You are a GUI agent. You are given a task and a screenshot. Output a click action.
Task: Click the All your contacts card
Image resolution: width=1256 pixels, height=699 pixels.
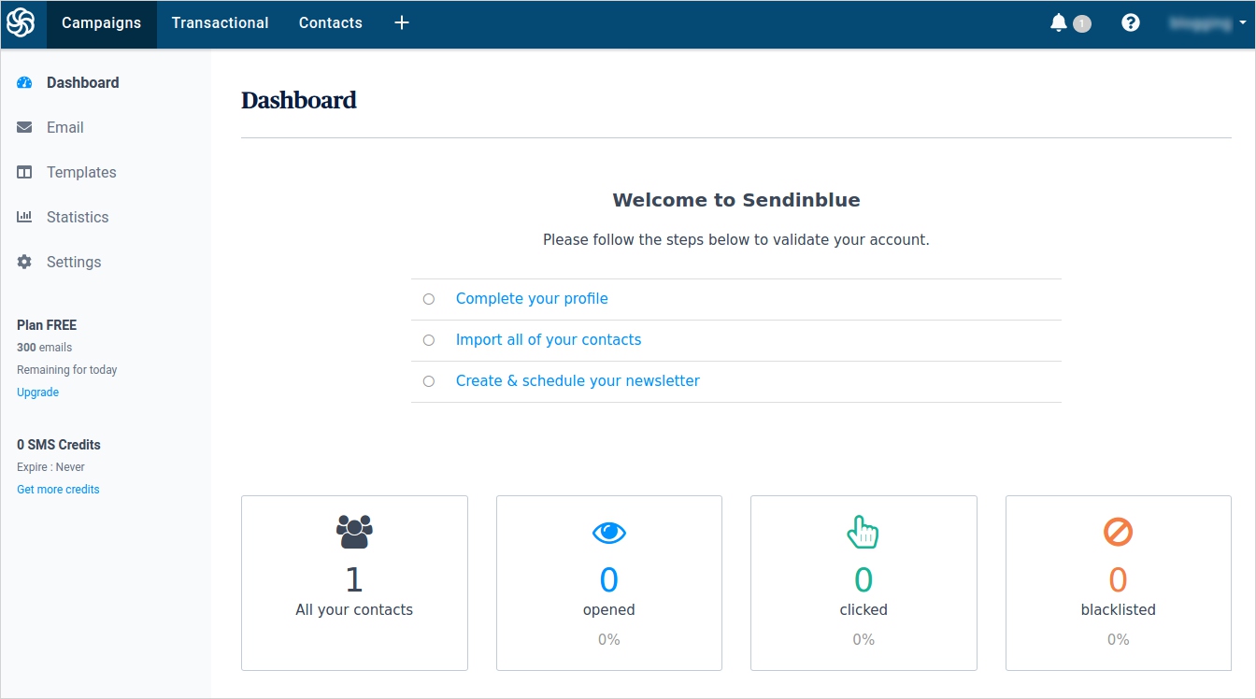pos(354,583)
